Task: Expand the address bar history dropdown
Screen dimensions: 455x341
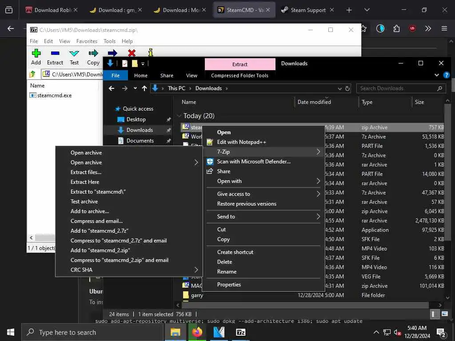Action: 340,89
